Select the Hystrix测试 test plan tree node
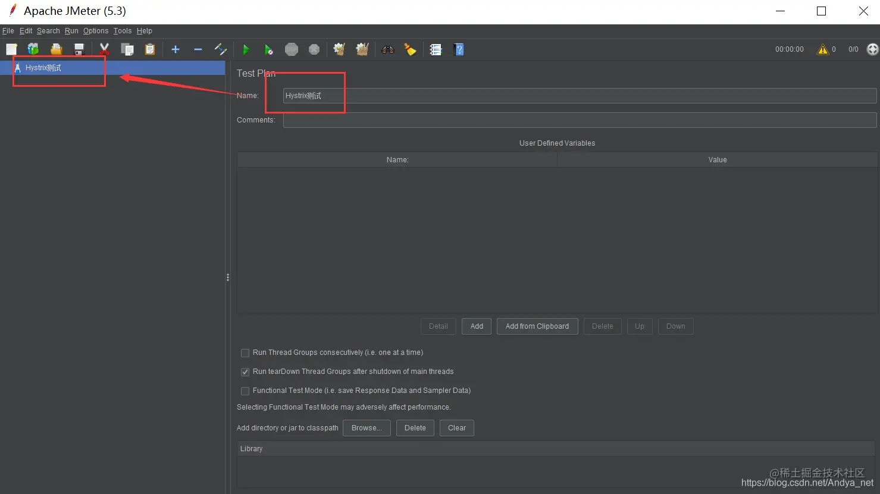This screenshot has height=494, width=880. pos(43,68)
